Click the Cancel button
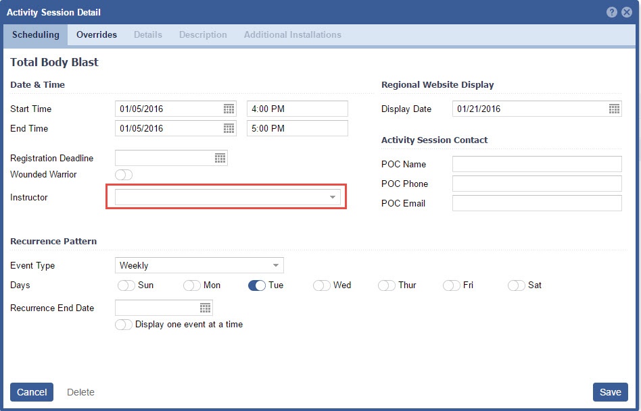 pos(32,392)
